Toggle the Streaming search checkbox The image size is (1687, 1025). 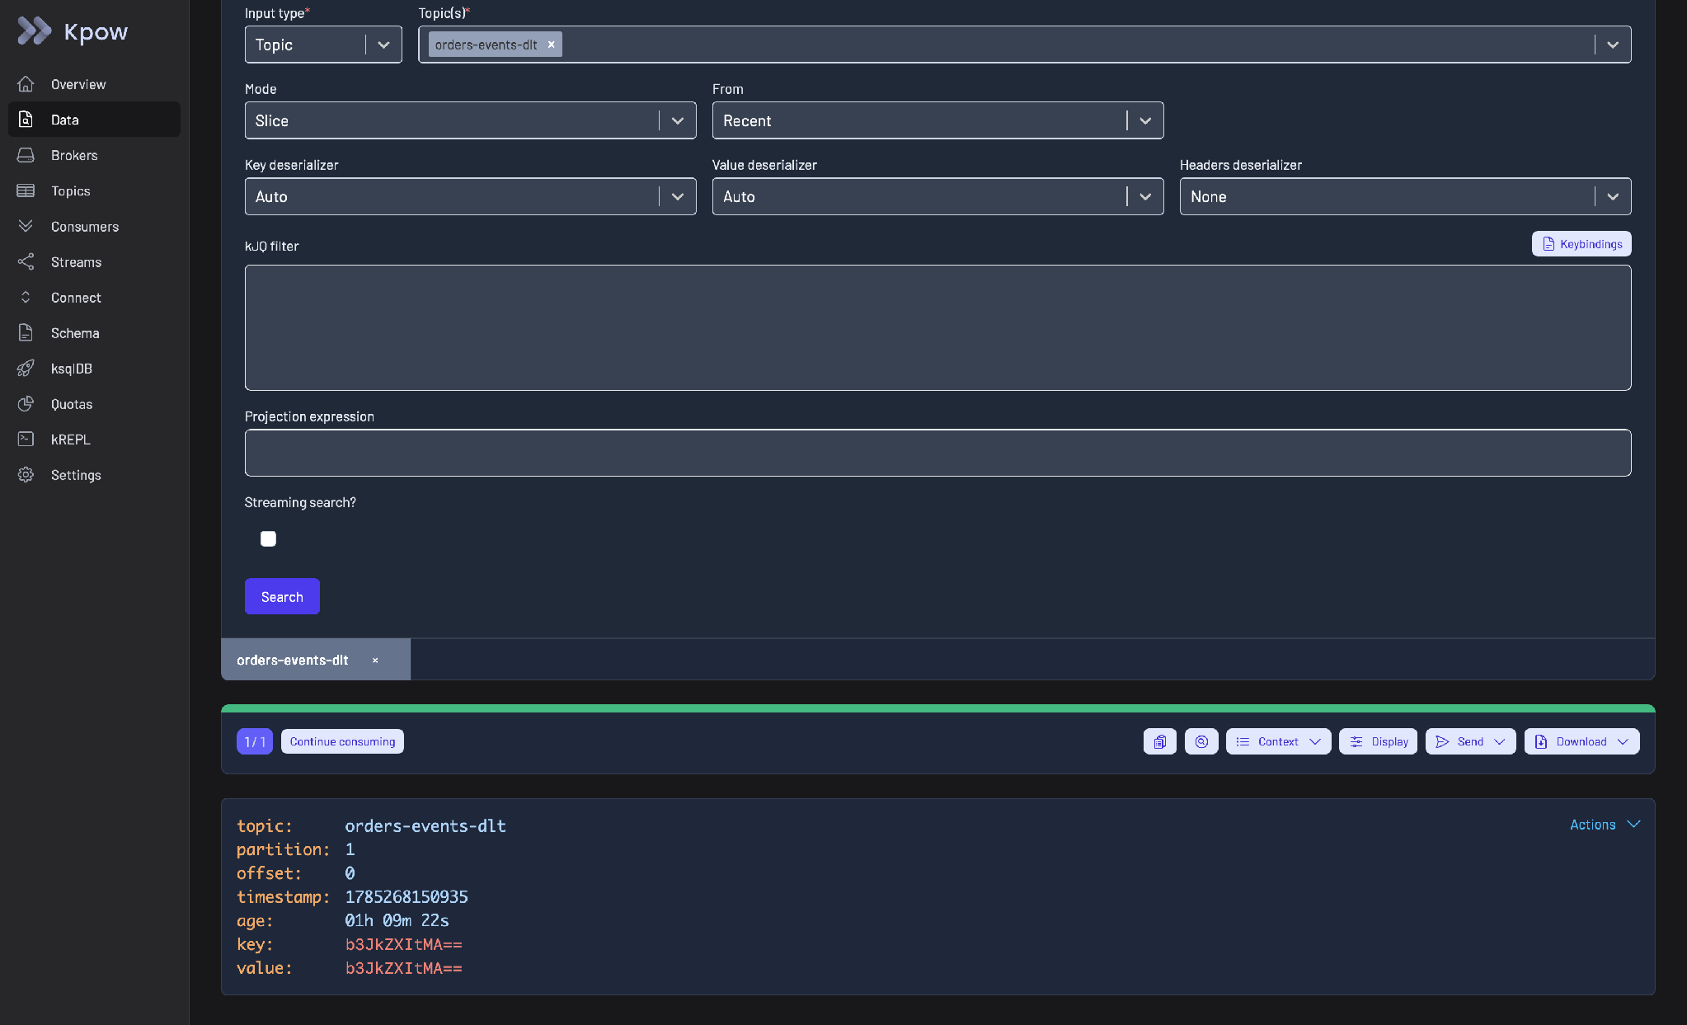(x=268, y=538)
